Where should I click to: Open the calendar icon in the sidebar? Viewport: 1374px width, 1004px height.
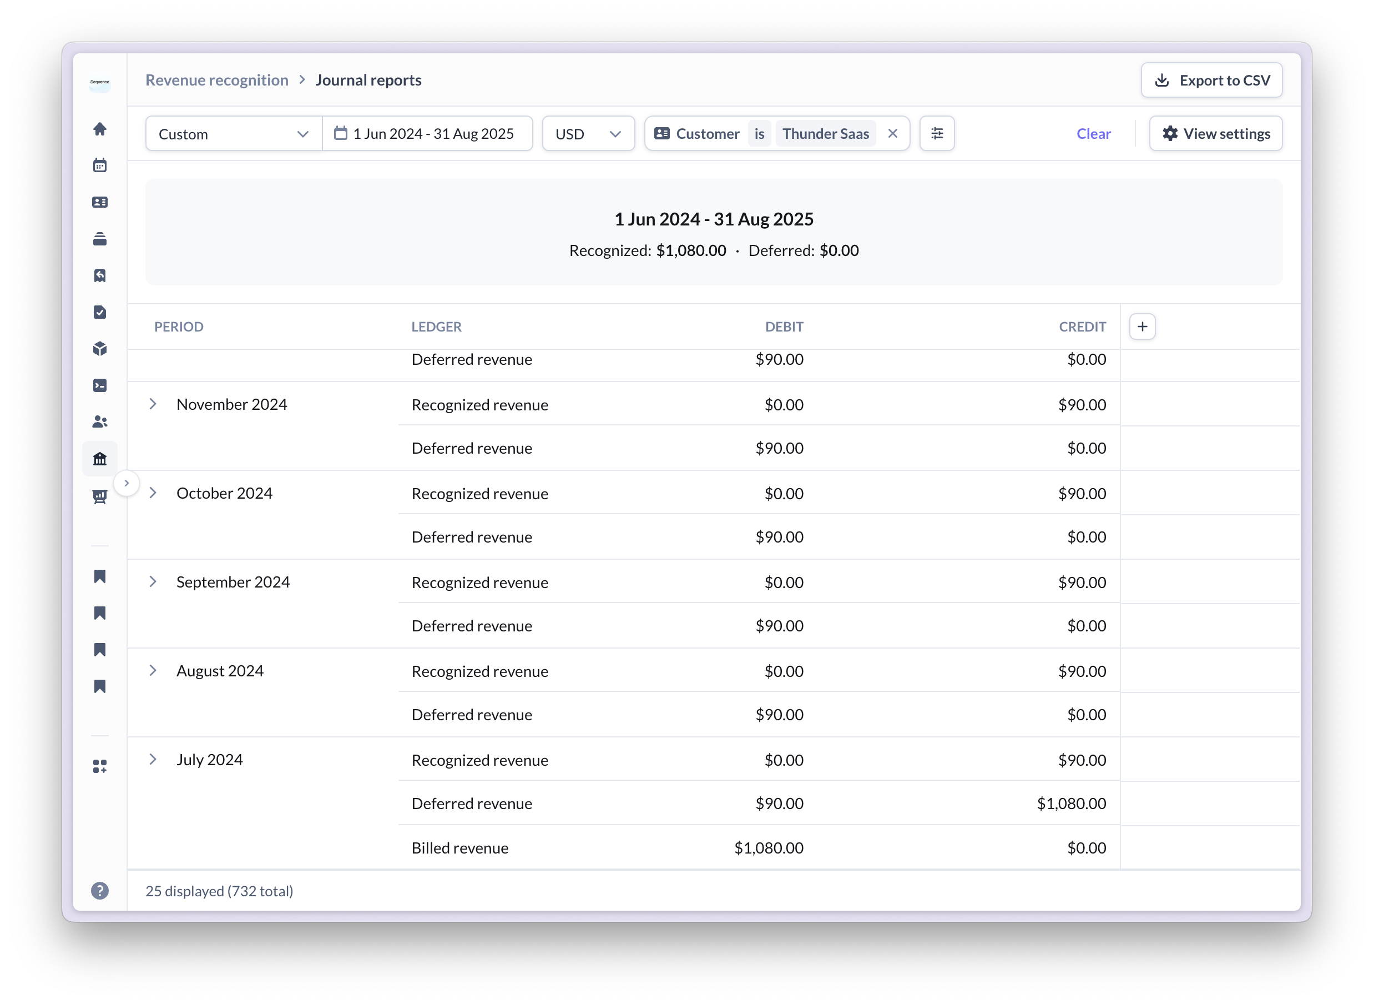(x=99, y=165)
